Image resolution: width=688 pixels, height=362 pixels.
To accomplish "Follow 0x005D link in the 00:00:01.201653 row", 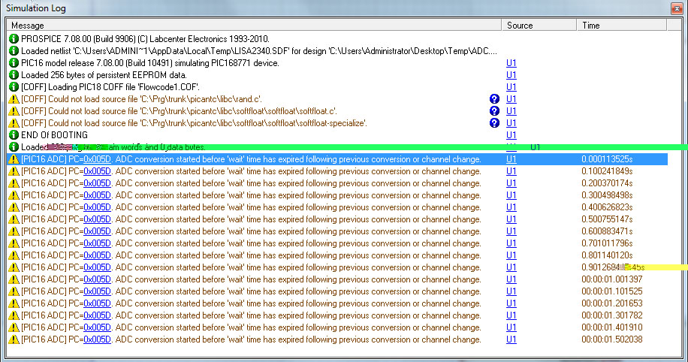I will point(97,303).
